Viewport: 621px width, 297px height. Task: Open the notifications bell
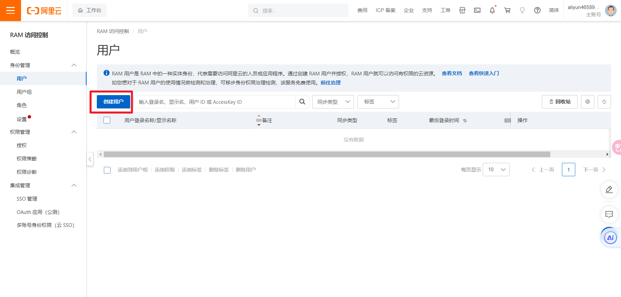(492, 10)
